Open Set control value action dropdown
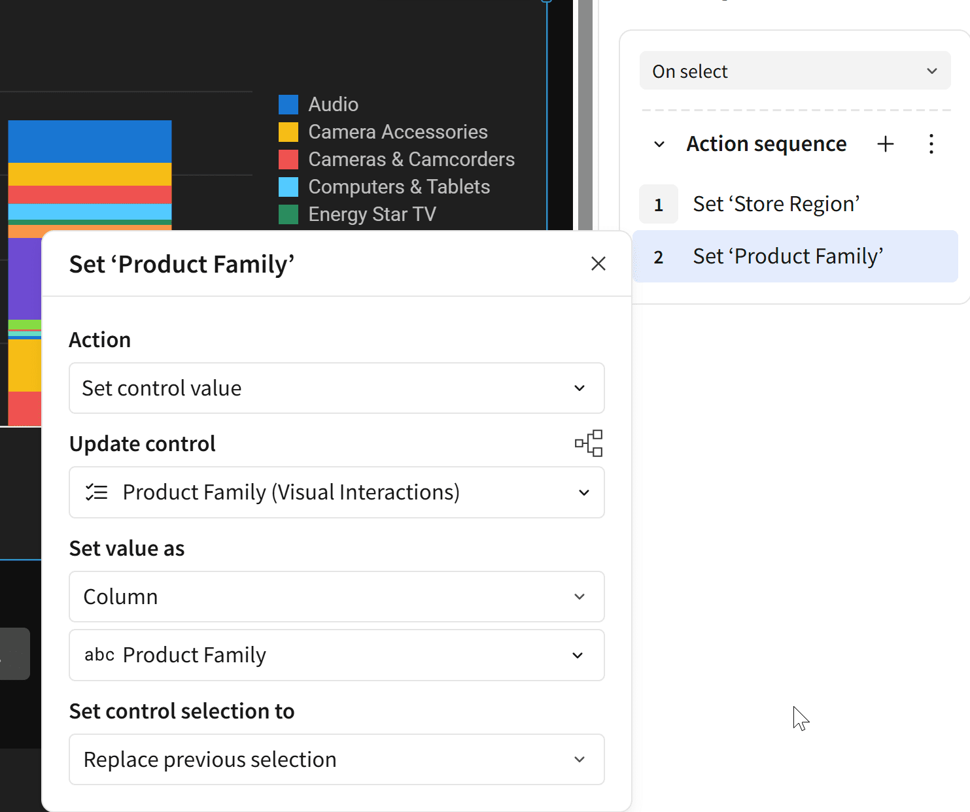 pos(336,388)
